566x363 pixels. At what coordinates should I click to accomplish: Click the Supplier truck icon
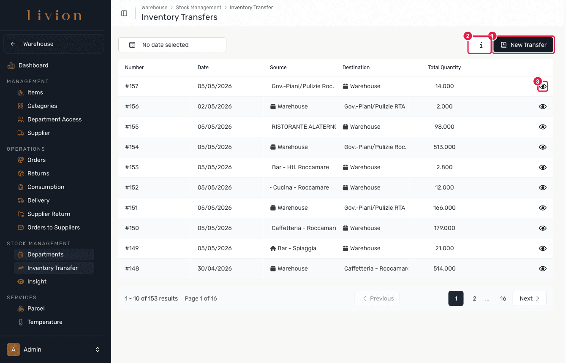[21, 133]
